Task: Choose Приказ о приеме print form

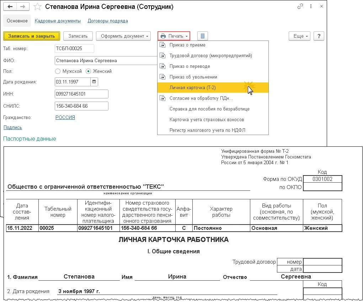Action: (213, 45)
